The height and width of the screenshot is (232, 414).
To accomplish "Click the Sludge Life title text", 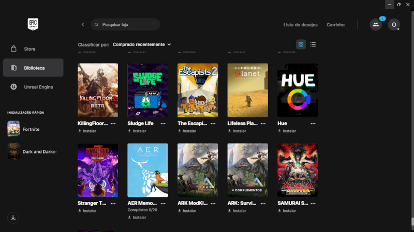I will click(140, 123).
